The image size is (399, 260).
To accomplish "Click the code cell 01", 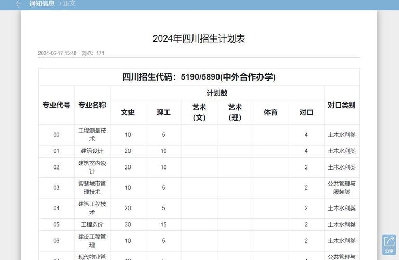I will (x=56, y=151).
